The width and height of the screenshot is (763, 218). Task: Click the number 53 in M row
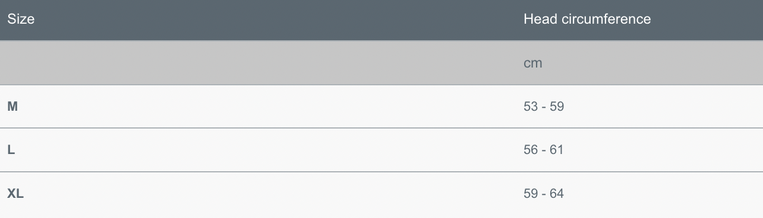530,107
